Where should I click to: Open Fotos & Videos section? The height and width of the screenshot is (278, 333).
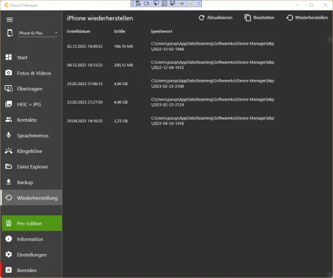(x=31, y=73)
